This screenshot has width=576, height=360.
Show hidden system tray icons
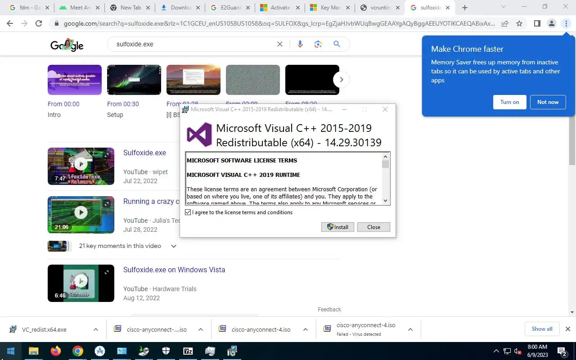(496, 351)
